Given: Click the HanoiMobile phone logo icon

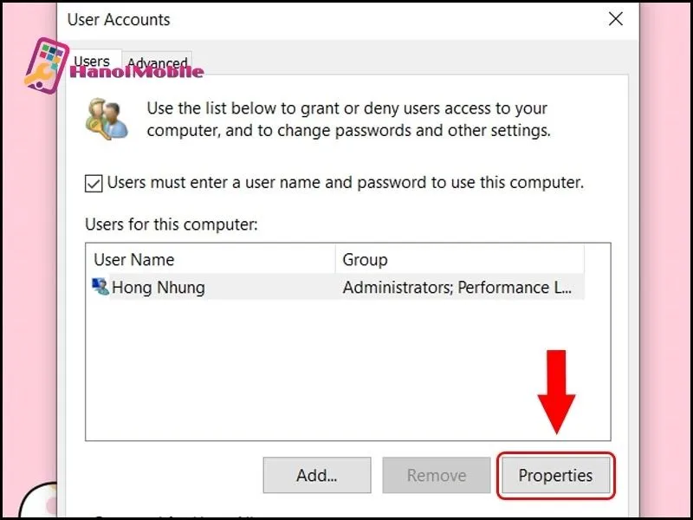Looking at the screenshot, I should click(x=46, y=65).
